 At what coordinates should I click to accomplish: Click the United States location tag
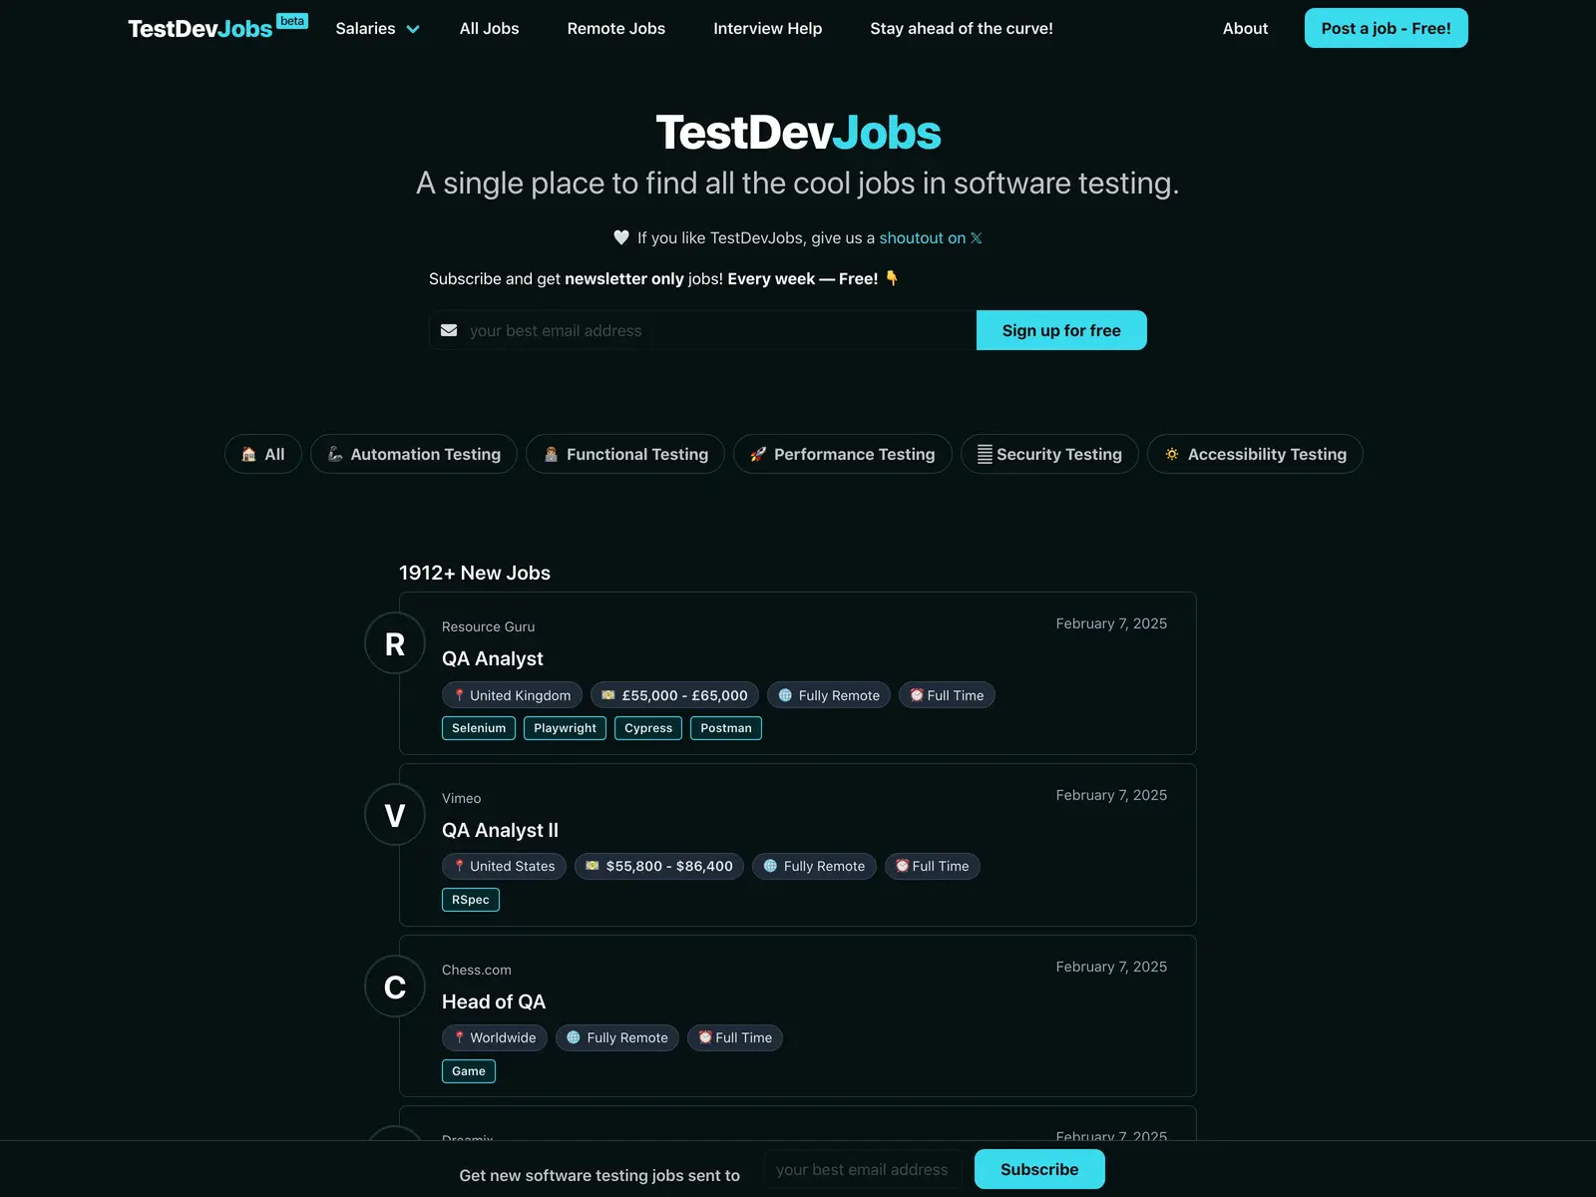[x=504, y=866]
